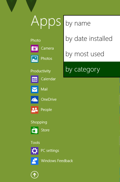Image resolution: width=120 pixels, height=182 pixels.
Task: Open the Photos app icon
Action: (35, 59)
